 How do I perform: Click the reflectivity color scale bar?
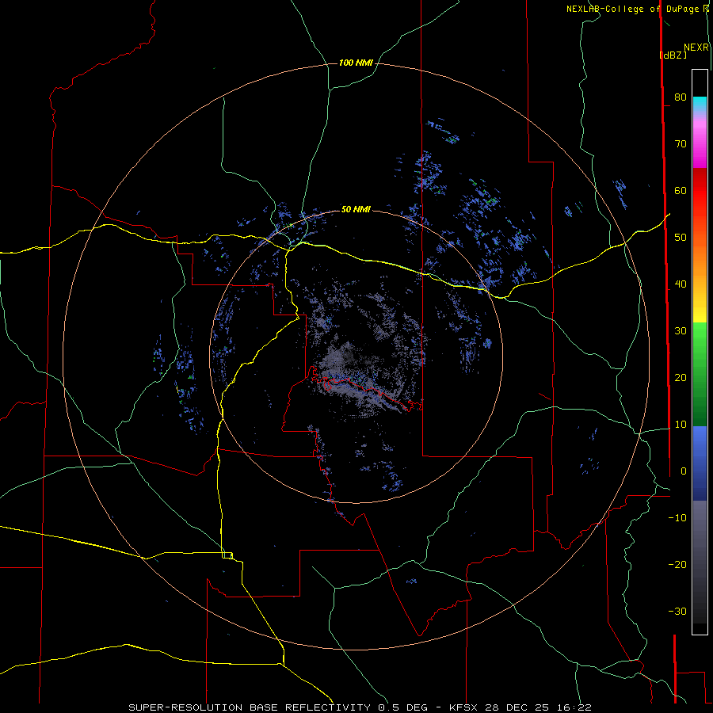[x=700, y=352]
